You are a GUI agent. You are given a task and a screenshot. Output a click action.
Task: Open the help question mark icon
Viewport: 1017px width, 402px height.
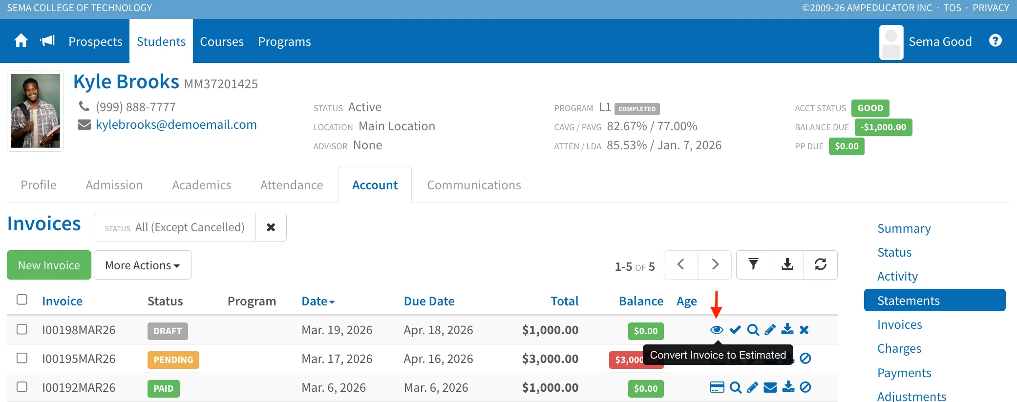[x=996, y=40]
